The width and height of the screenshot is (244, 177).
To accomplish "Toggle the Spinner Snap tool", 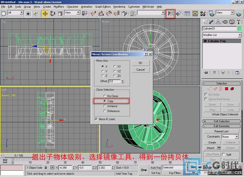I will click(x=116, y=14).
